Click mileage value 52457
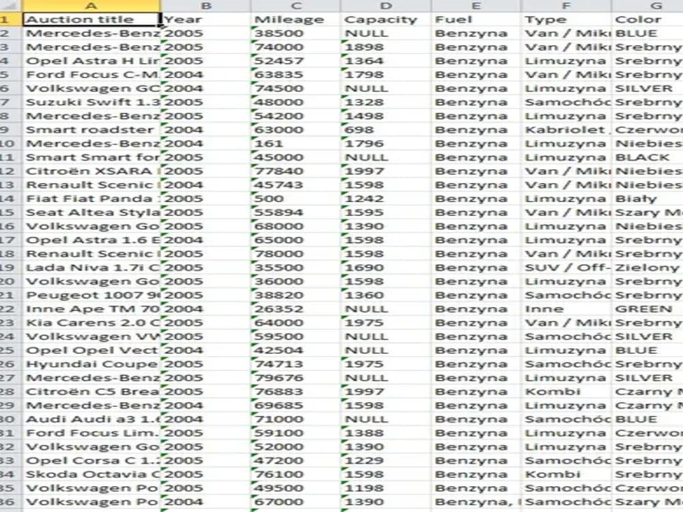This screenshot has height=512, width=683. 296,61
